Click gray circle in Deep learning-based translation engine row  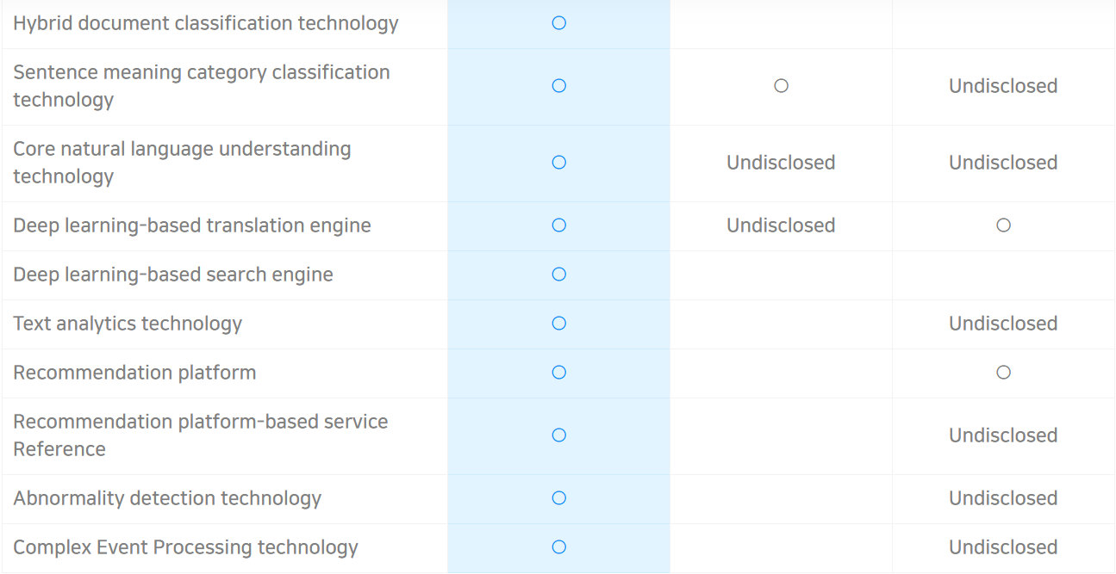(1003, 225)
